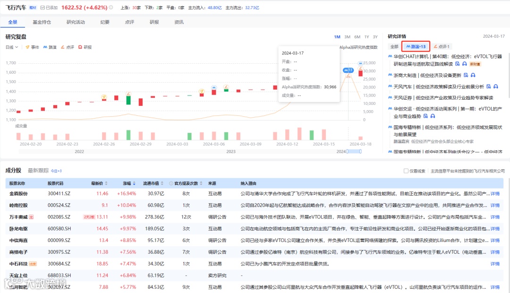The height and width of the screenshot is (293, 510).
Task: Open the 基金持仓 tab
Action: point(42,22)
